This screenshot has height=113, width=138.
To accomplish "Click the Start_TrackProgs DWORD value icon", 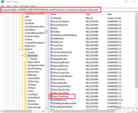I will (x=51, y=96).
